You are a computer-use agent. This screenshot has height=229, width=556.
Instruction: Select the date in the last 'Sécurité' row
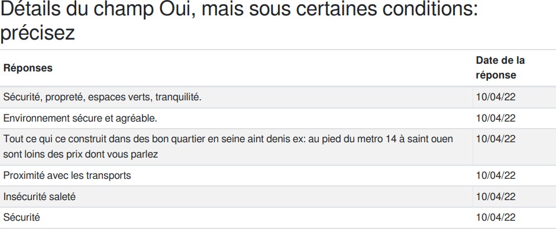495,217
